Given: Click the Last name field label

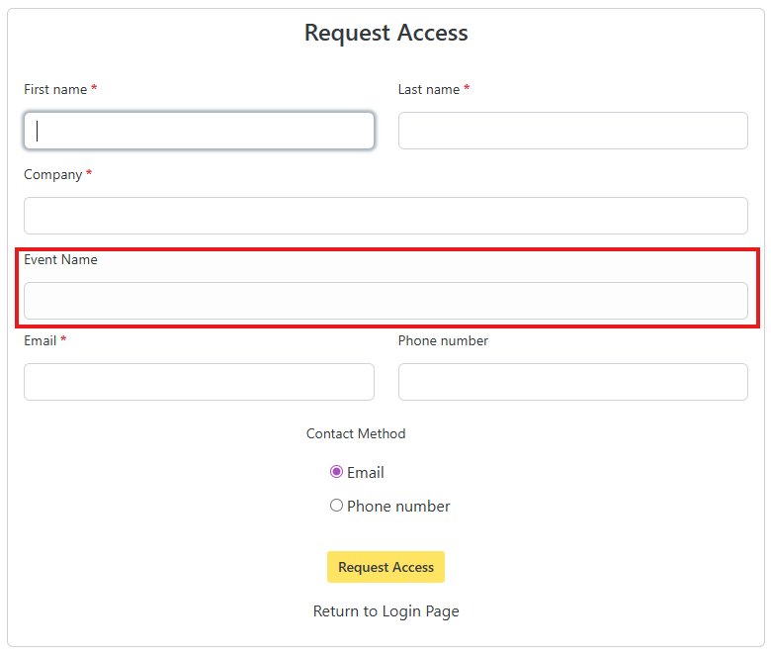Looking at the screenshot, I should coord(429,89).
